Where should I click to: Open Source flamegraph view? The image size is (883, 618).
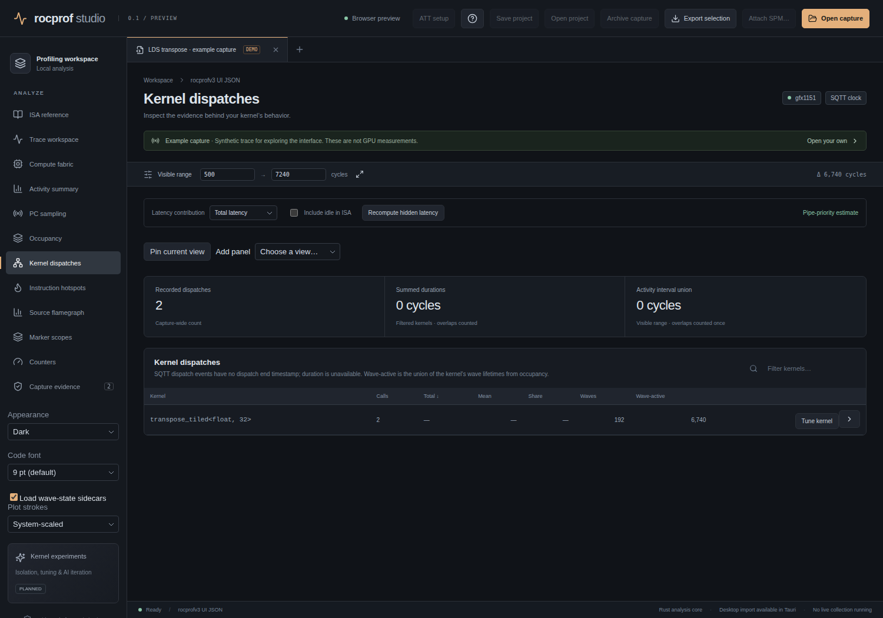click(64, 313)
